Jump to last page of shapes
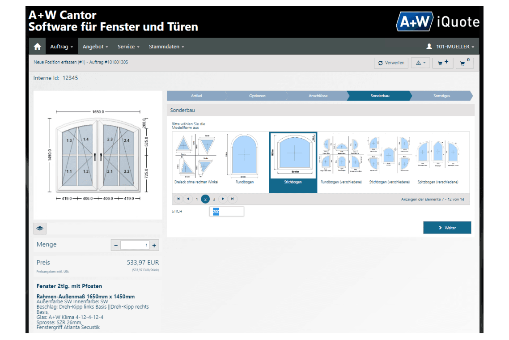 233,199
